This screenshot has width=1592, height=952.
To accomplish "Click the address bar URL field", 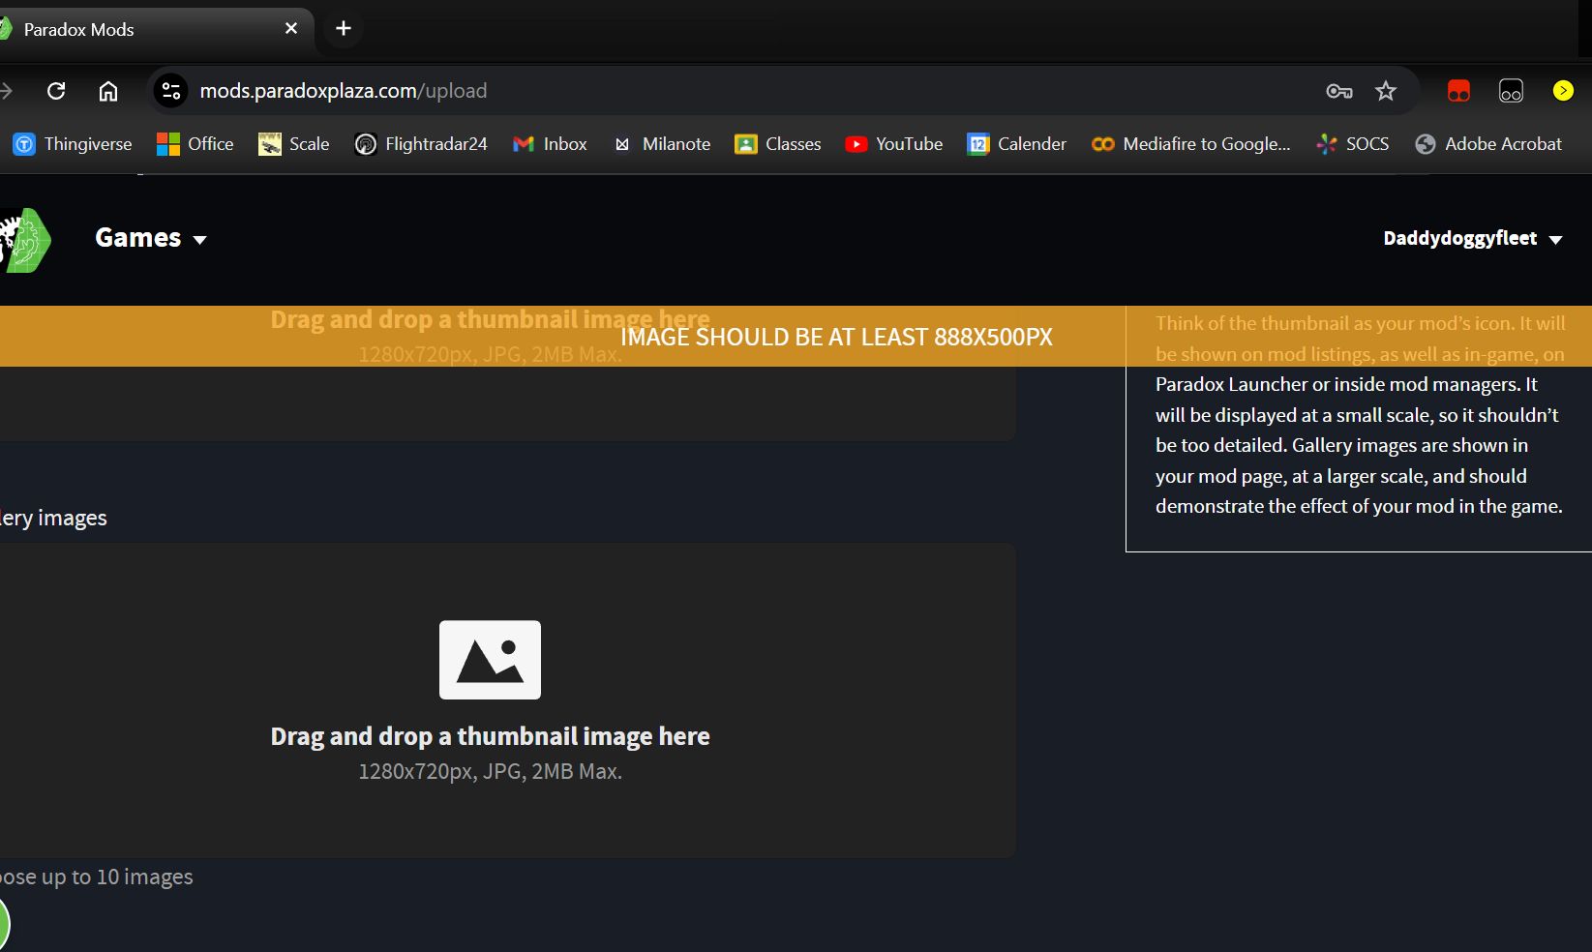I will (677, 91).
